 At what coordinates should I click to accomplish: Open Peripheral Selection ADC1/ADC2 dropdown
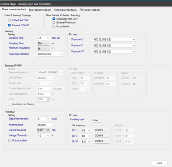click(50, 54)
